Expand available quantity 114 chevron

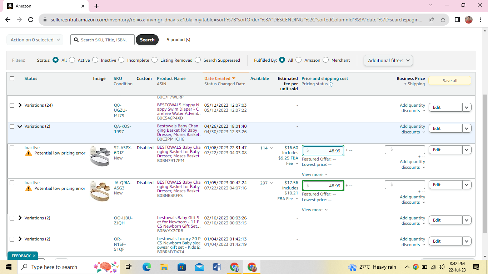pos(272,148)
